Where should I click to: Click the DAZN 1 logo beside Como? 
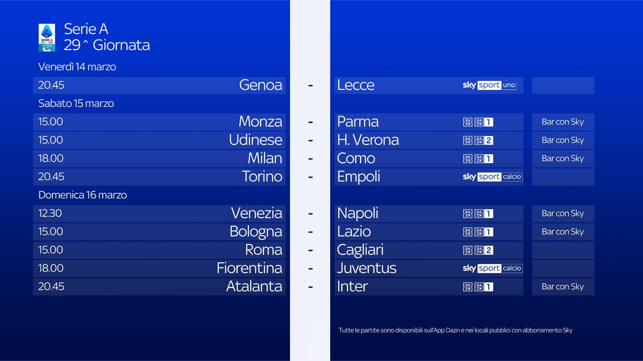coord(484,159)
